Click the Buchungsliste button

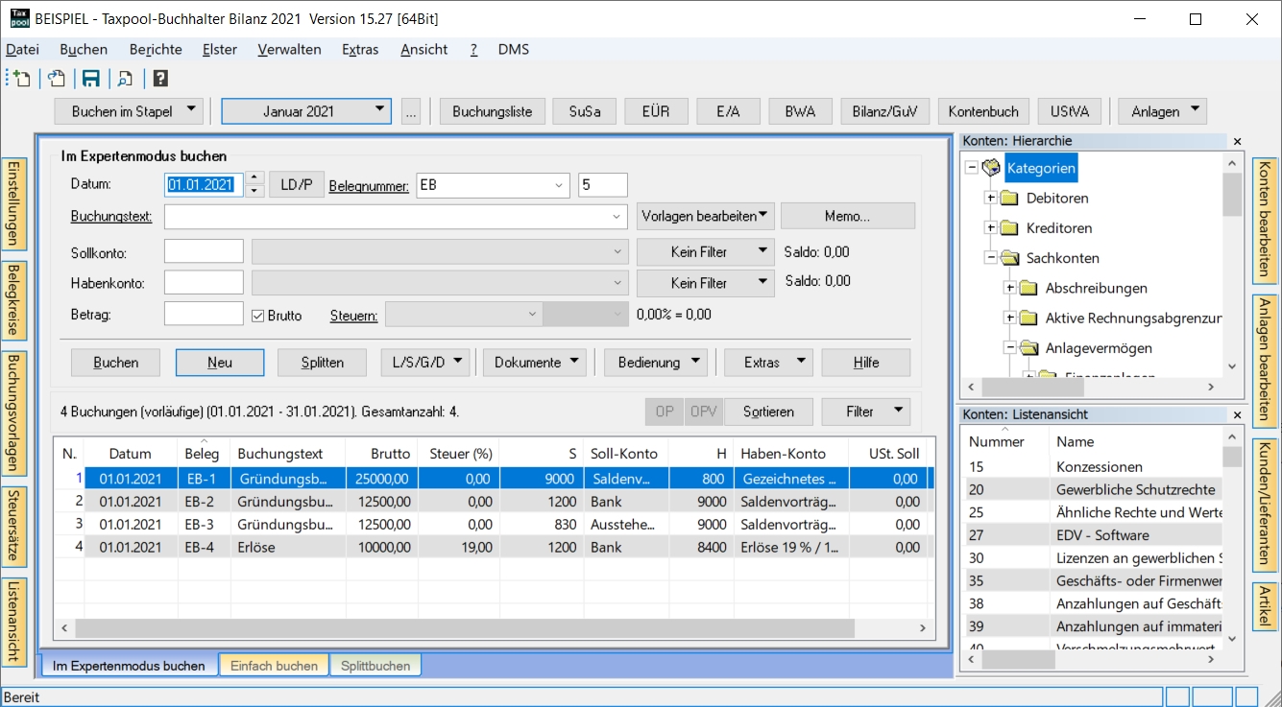point(493,111)
